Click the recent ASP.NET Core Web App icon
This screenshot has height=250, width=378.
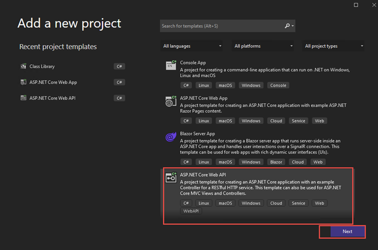pyautogui.click(x=24, y=82)
